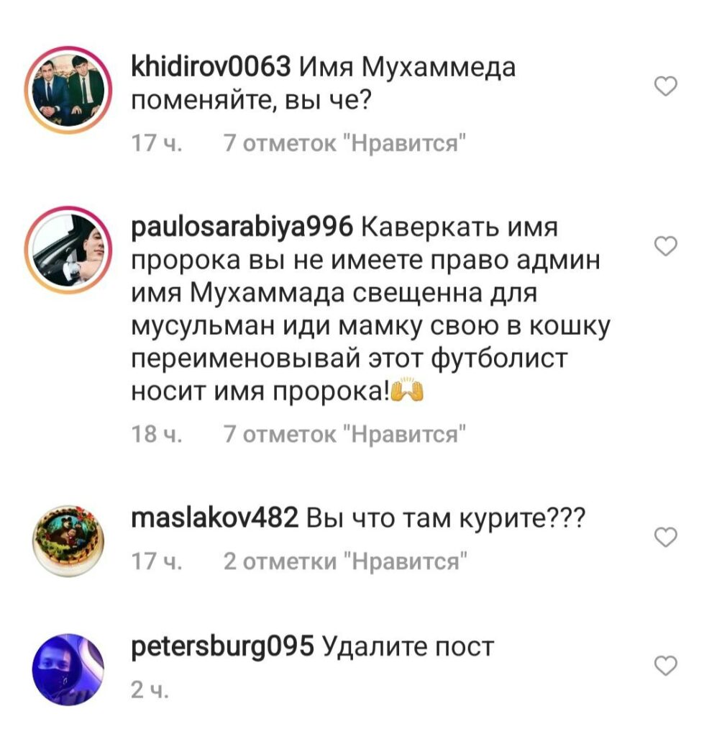
Task: Open maslakov482's cake avatar
Action: tap(68, 541)
